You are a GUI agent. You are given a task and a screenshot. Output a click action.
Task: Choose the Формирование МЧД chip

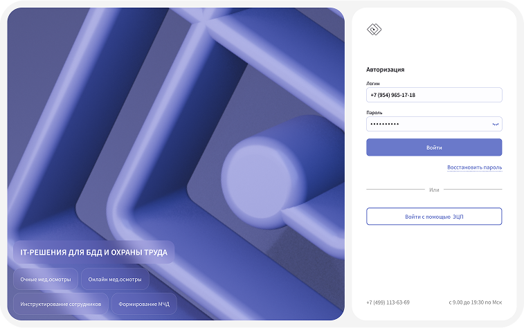tap(144, 304)
